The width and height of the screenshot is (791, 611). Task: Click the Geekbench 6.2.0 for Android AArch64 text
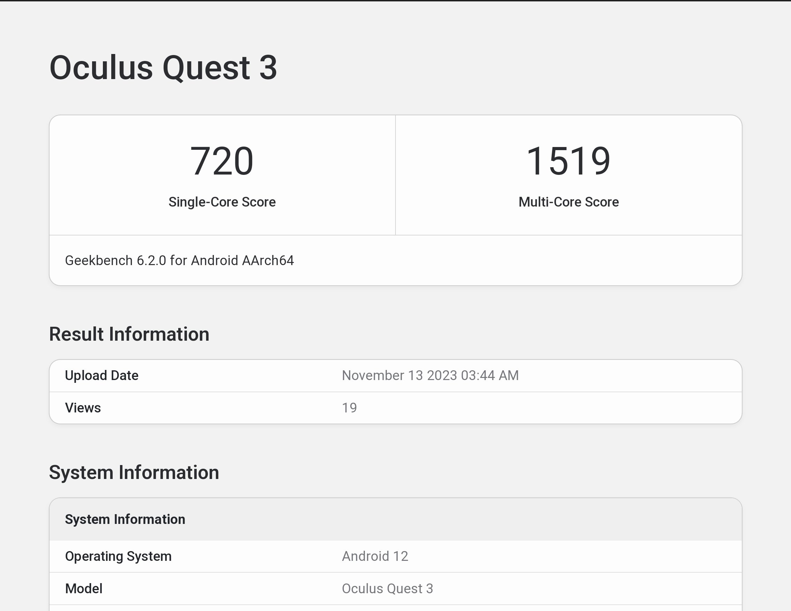pyautogui.click(x=179, y=261)
